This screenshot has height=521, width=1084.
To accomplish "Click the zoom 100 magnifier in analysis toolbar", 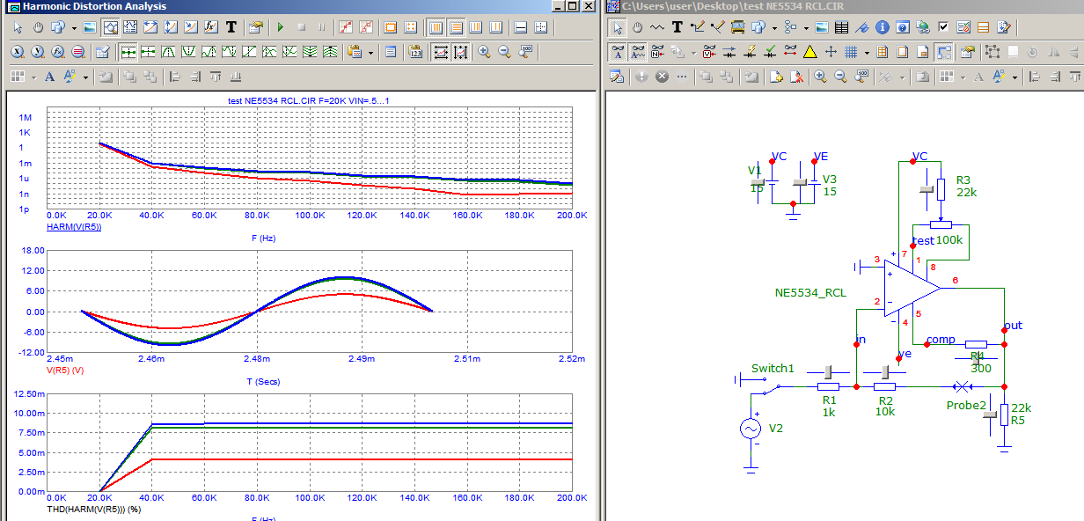I will click(x=525, y=52).
